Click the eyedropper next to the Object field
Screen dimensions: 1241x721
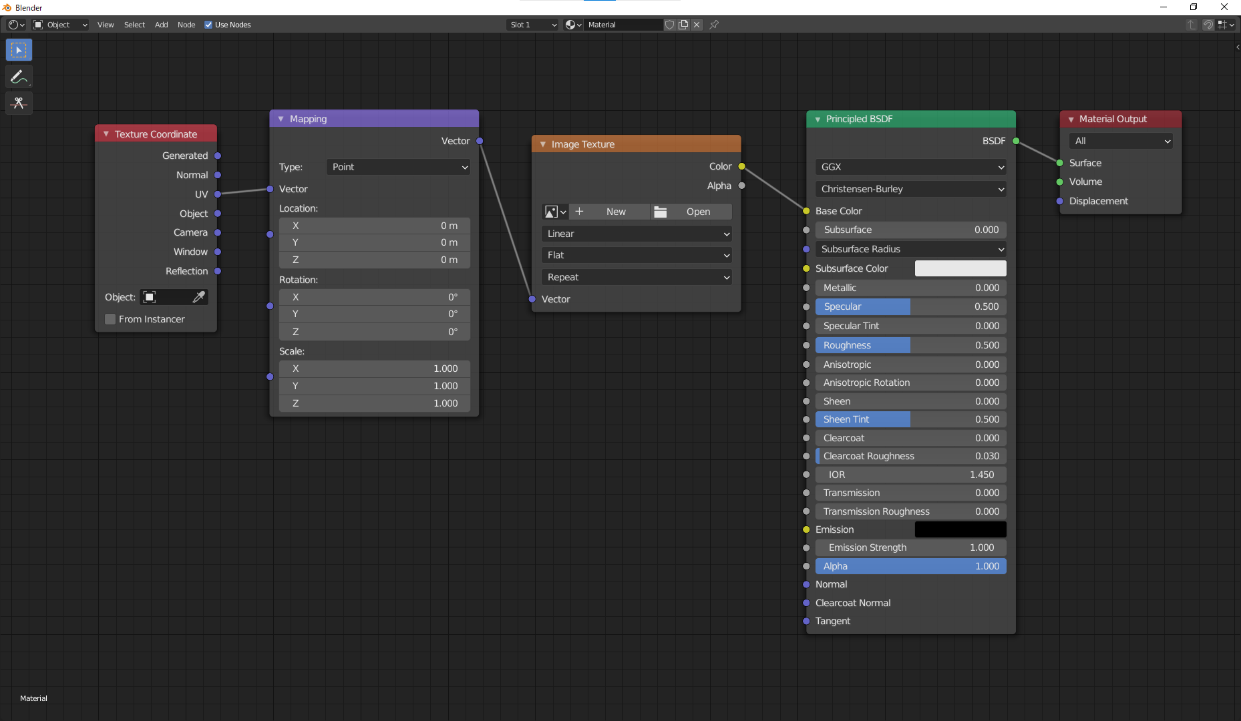[x=198, y=297]
